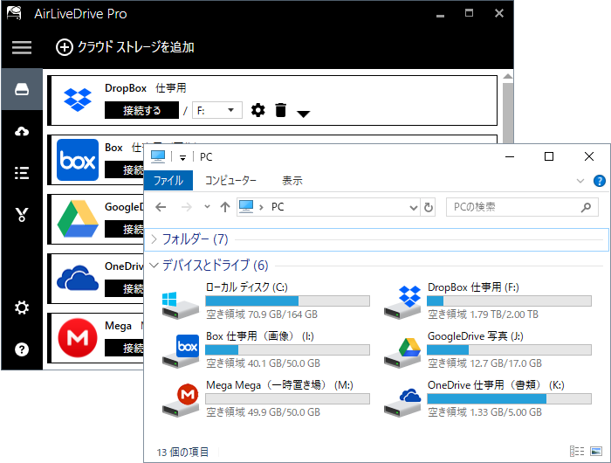The height and width of the screenshot is (463, 611).
Task: Open the AirLiveDrive hamburger menu
Action: (x=21, y=47)
